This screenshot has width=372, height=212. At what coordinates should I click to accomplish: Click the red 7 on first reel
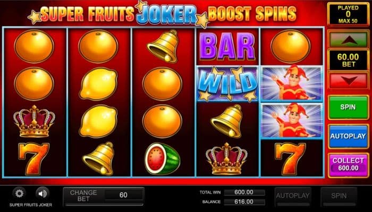click(33, 158)
